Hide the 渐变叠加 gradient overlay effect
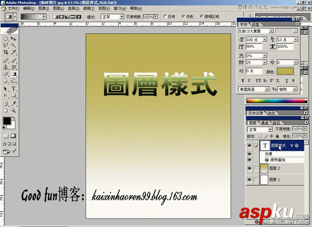 [x=249, y=160]
